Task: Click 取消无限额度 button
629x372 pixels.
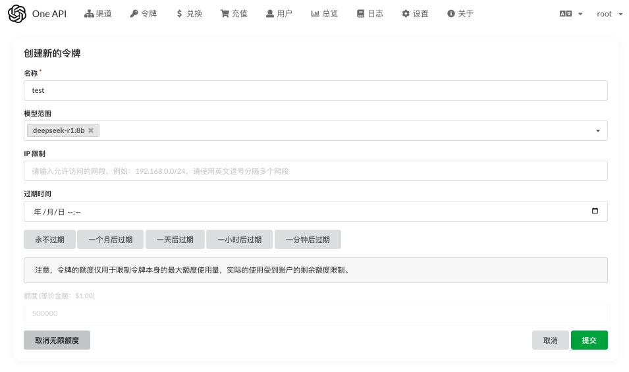Action: pyautogui.click(x=57, y=340)
